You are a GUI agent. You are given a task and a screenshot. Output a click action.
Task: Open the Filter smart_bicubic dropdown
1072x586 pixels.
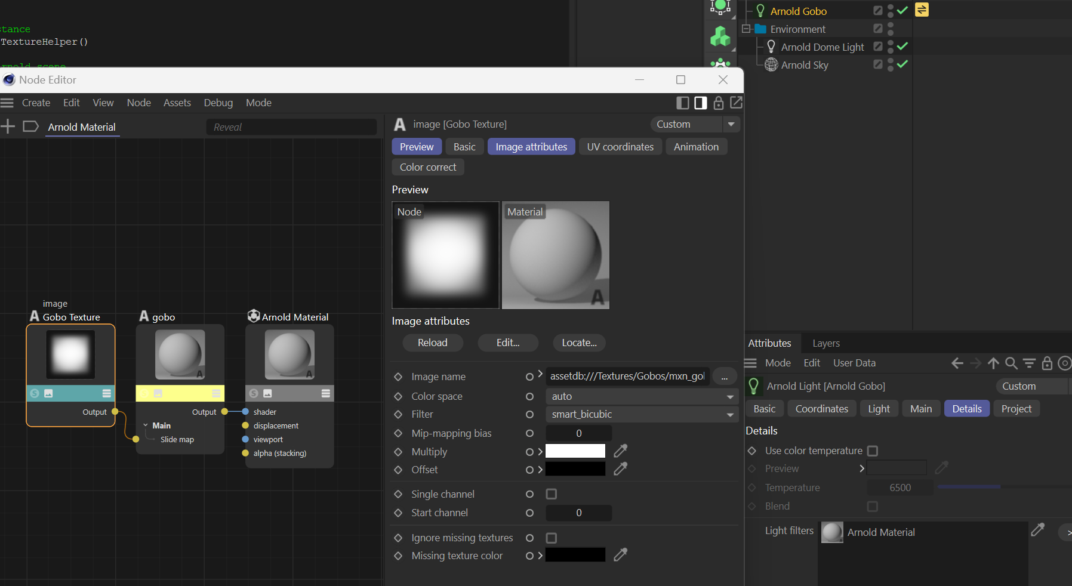642,414
